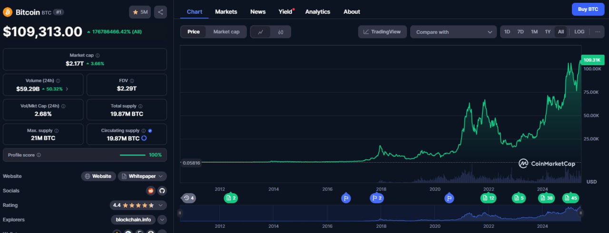Add Bitcoin to watchlist via star 5M
The width and height of the screenshot is (609, 233).
click(140, 12)
